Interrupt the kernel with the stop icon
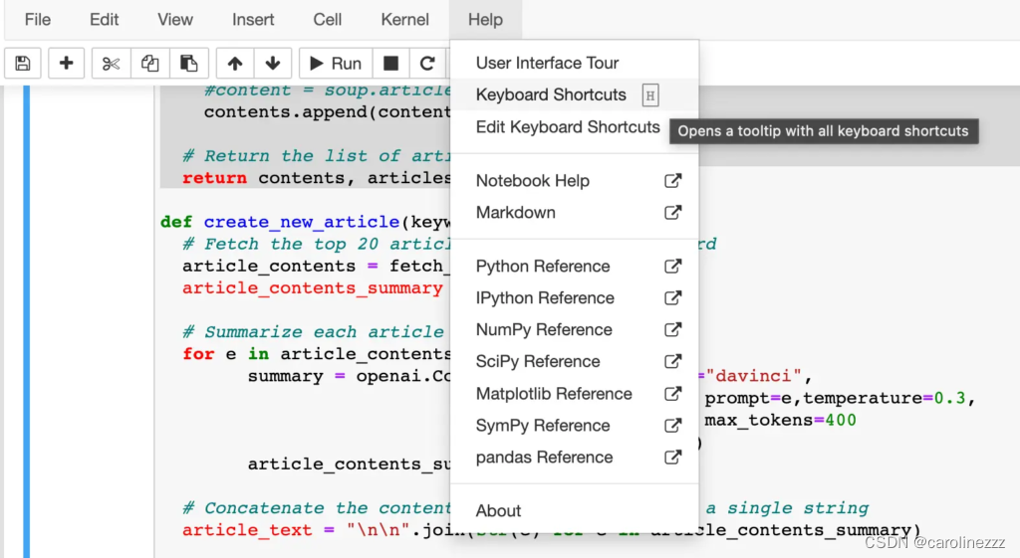The width and height of the screenshot is (1020, 558). pos(390,63)
